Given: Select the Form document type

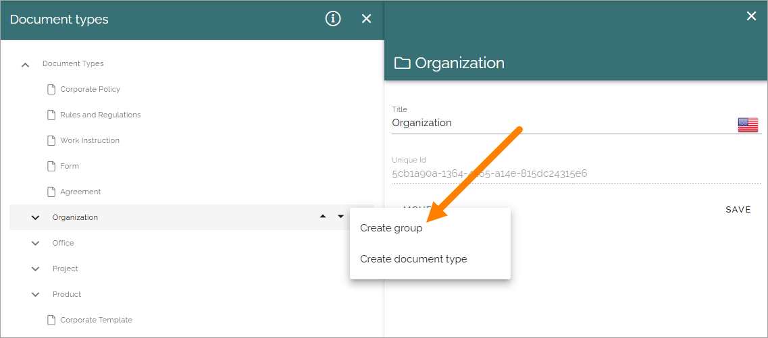Looking at the screenshot, I should point(70,167).
